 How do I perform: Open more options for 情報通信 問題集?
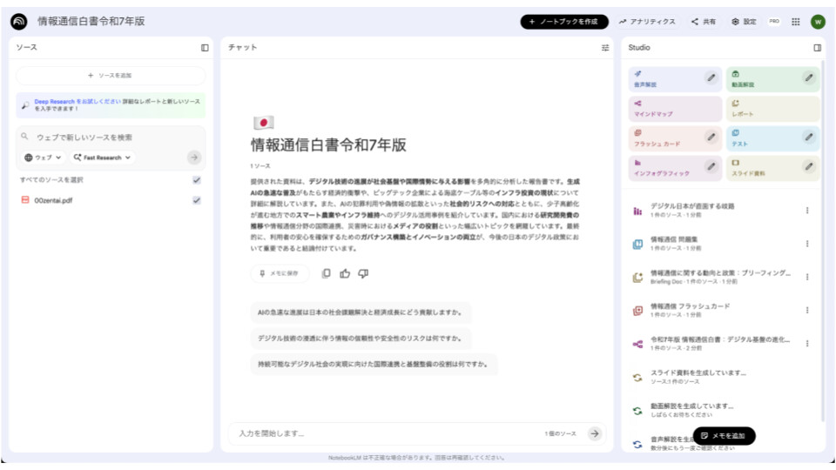[x=807, y=244]
